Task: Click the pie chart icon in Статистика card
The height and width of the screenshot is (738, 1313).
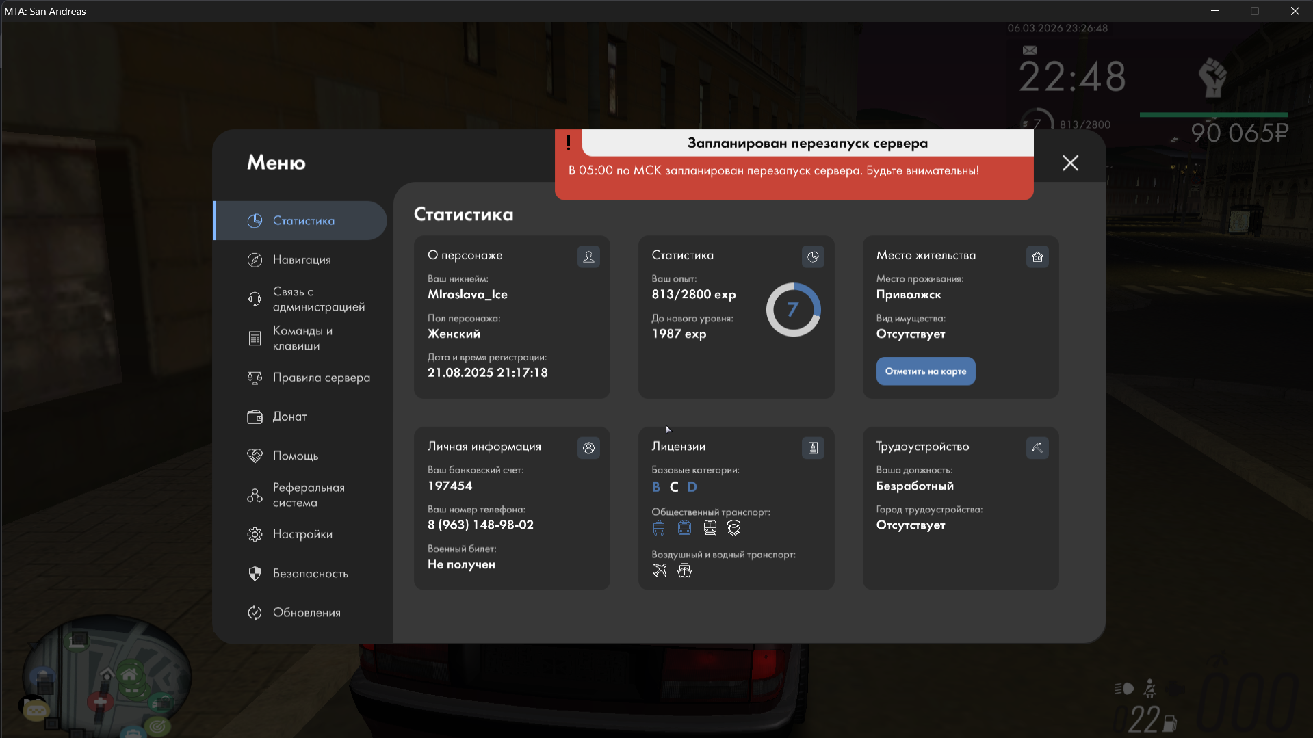Action: pyautogui.click(x=813, y=257)
